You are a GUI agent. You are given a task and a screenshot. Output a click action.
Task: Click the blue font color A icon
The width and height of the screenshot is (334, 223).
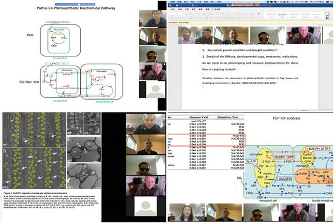point(191,18)
